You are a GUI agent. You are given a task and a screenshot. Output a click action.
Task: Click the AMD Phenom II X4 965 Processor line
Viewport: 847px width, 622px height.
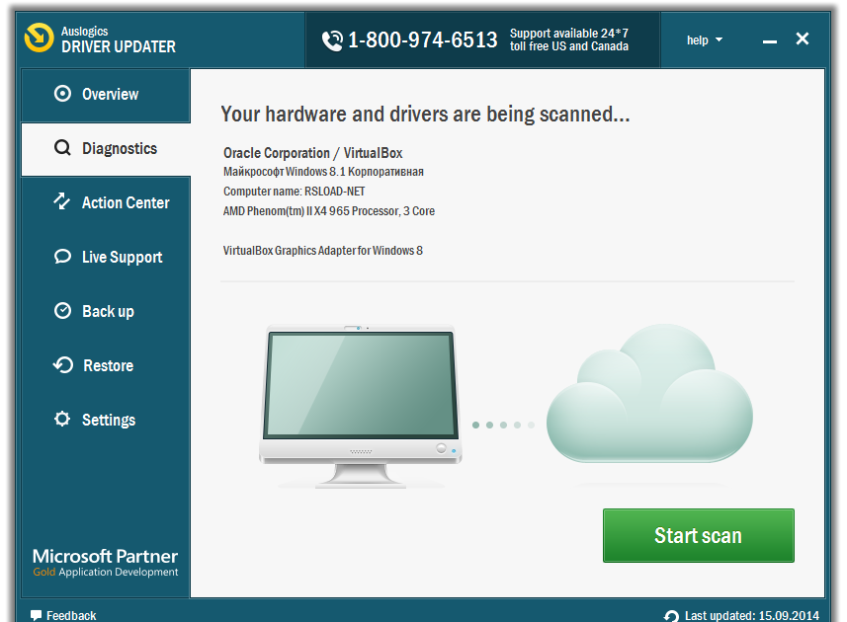coord(329,211)
